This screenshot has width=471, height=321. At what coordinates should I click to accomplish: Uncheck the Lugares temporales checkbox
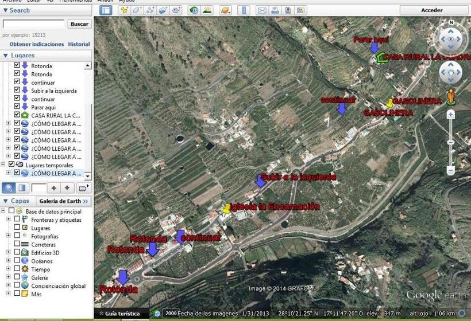click(11, 165)
